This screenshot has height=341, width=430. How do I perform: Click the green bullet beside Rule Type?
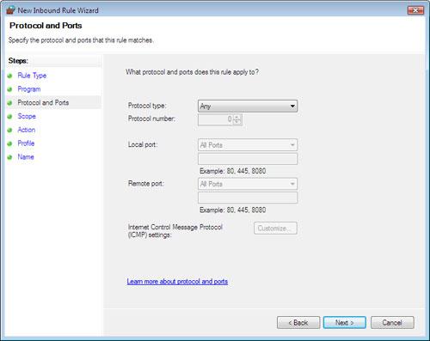click(x=9, y=76)
